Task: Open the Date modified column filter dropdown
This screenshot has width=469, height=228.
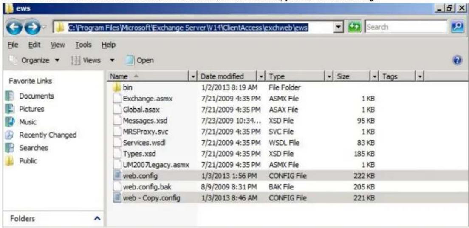Action: 261,76
